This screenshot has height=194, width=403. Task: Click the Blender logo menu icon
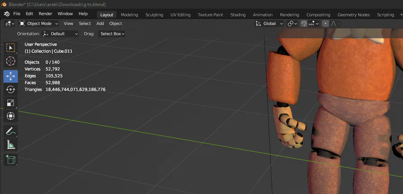click(7, 14)
